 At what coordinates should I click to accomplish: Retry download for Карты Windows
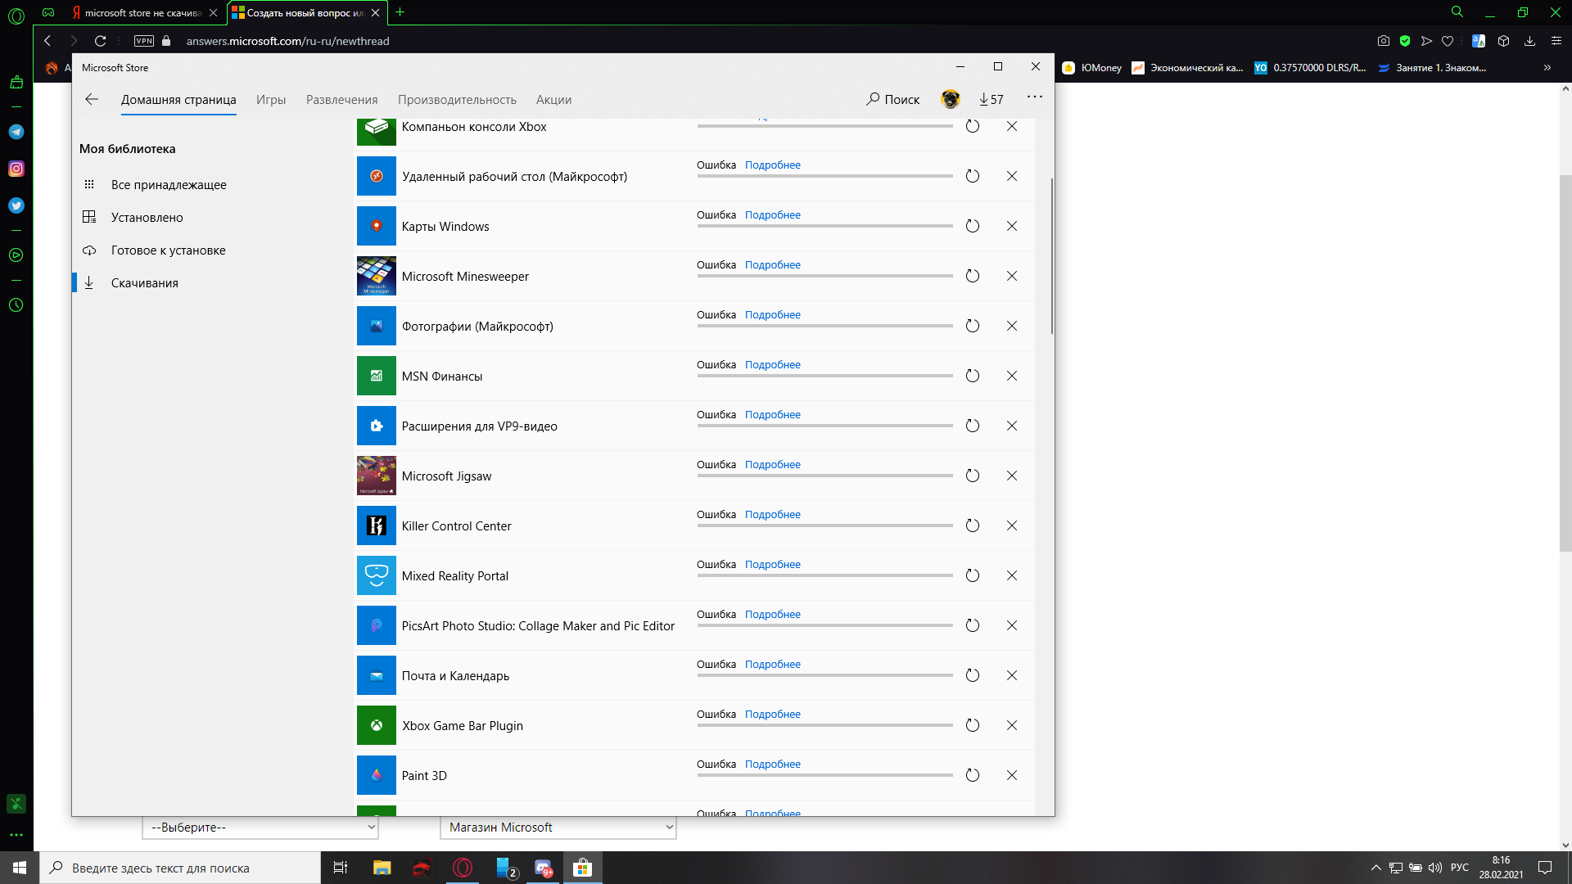point(972,226)
